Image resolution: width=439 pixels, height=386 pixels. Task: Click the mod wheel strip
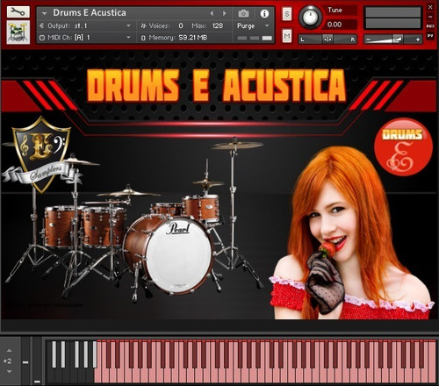(37, 361)
